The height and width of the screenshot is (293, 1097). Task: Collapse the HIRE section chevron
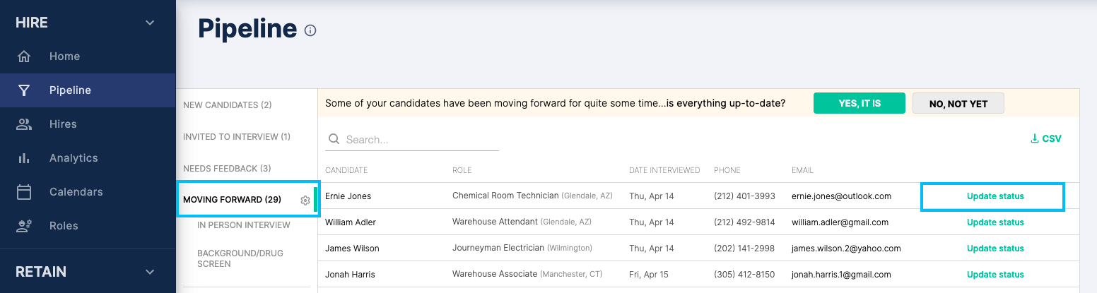click(150, 23)
